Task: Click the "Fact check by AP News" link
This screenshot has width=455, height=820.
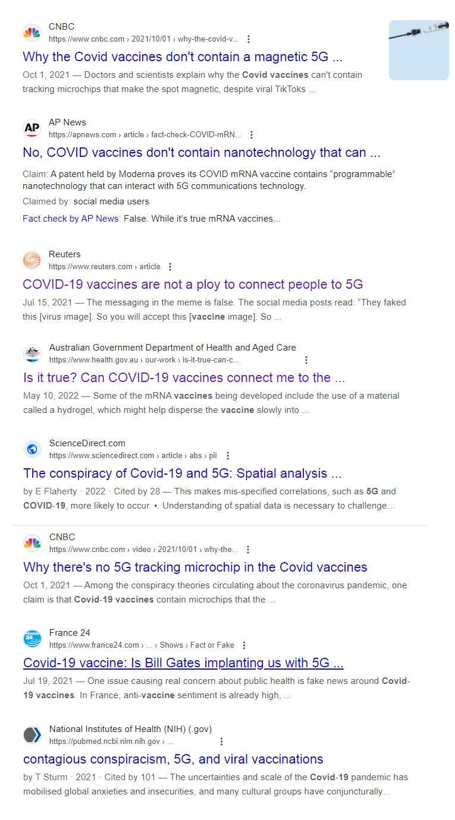Action: [x=71, y=219]
